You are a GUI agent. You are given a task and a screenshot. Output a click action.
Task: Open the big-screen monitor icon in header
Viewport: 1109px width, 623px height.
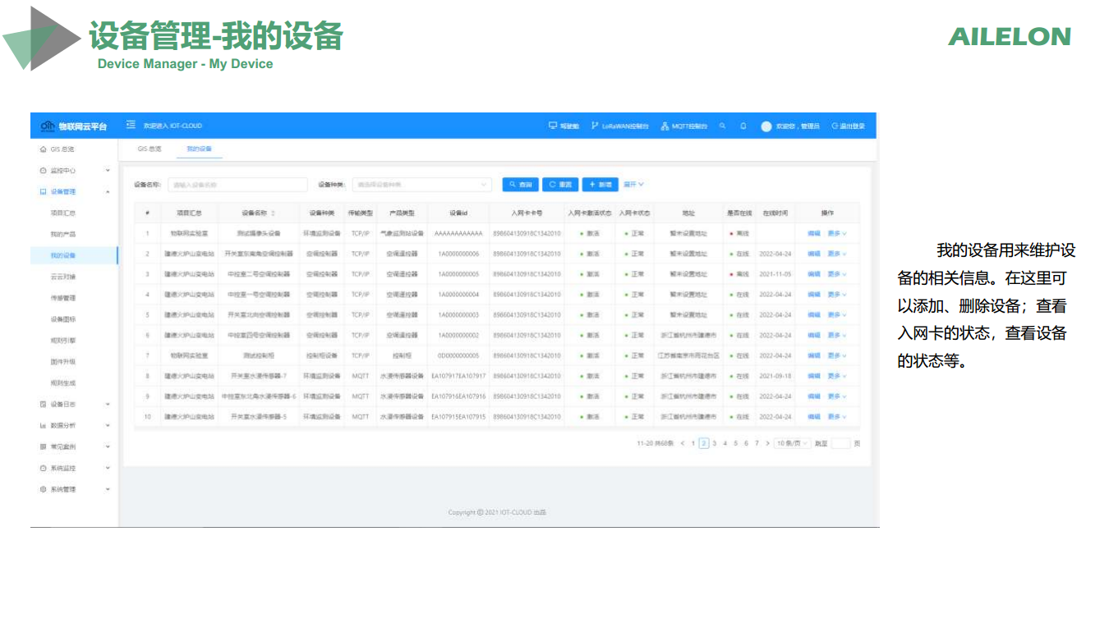pos(553,126)
